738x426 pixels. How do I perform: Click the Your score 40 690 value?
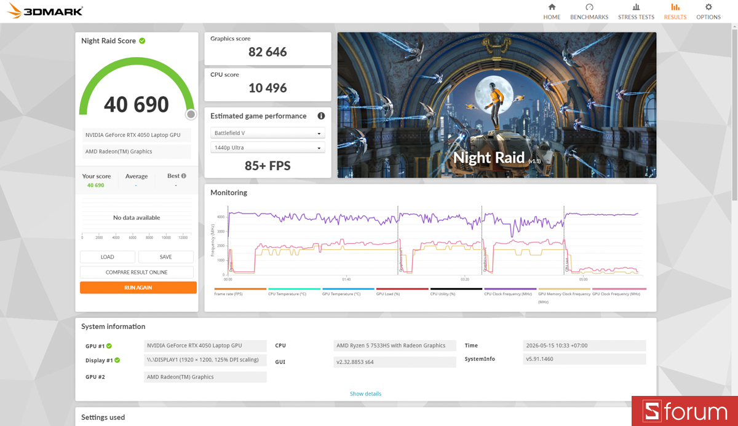(95, 185)
